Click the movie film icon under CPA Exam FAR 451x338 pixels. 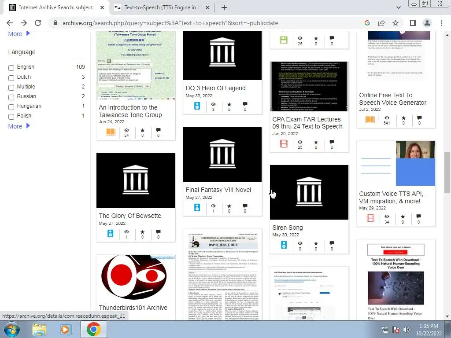pyautogui.click(x=284, y=144)
